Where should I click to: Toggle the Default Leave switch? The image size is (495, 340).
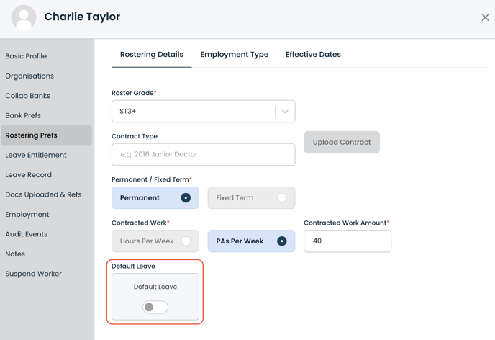[155, 307]
